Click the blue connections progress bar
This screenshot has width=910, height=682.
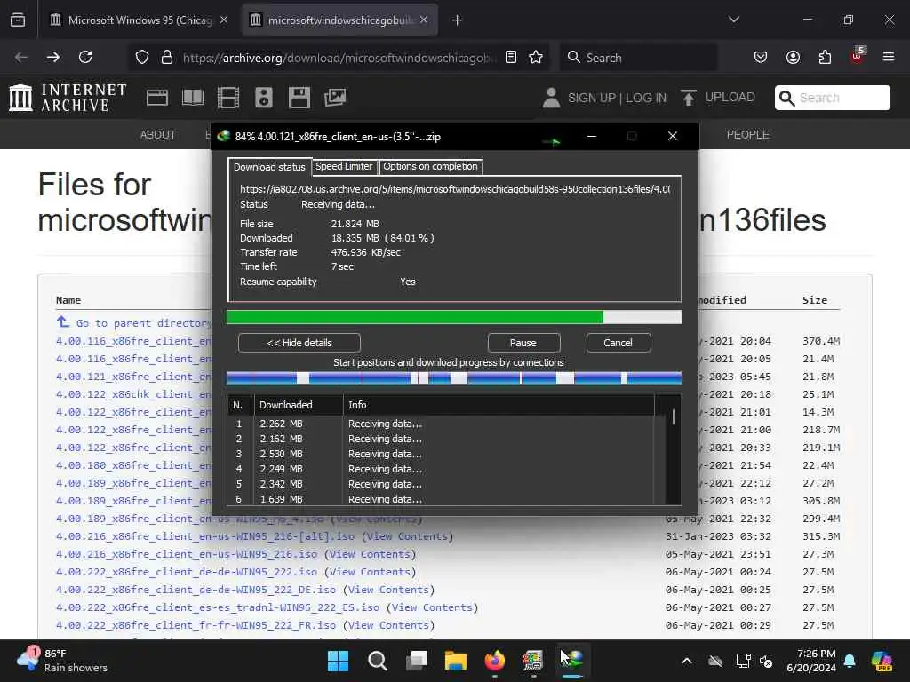(x=454, y=378)
